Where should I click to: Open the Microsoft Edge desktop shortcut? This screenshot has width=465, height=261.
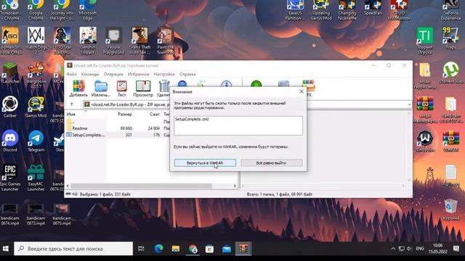click(x=88, y=9)
